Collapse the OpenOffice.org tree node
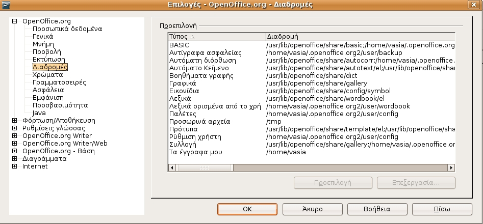The width and height of the screenshot is (483, 224). (x=14, y=21)
